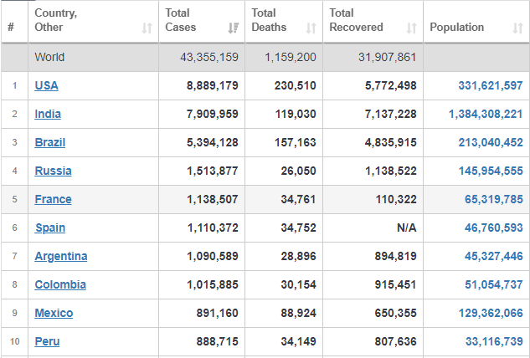Click Colombia recovered 915,451

click(x=395, y=284)
